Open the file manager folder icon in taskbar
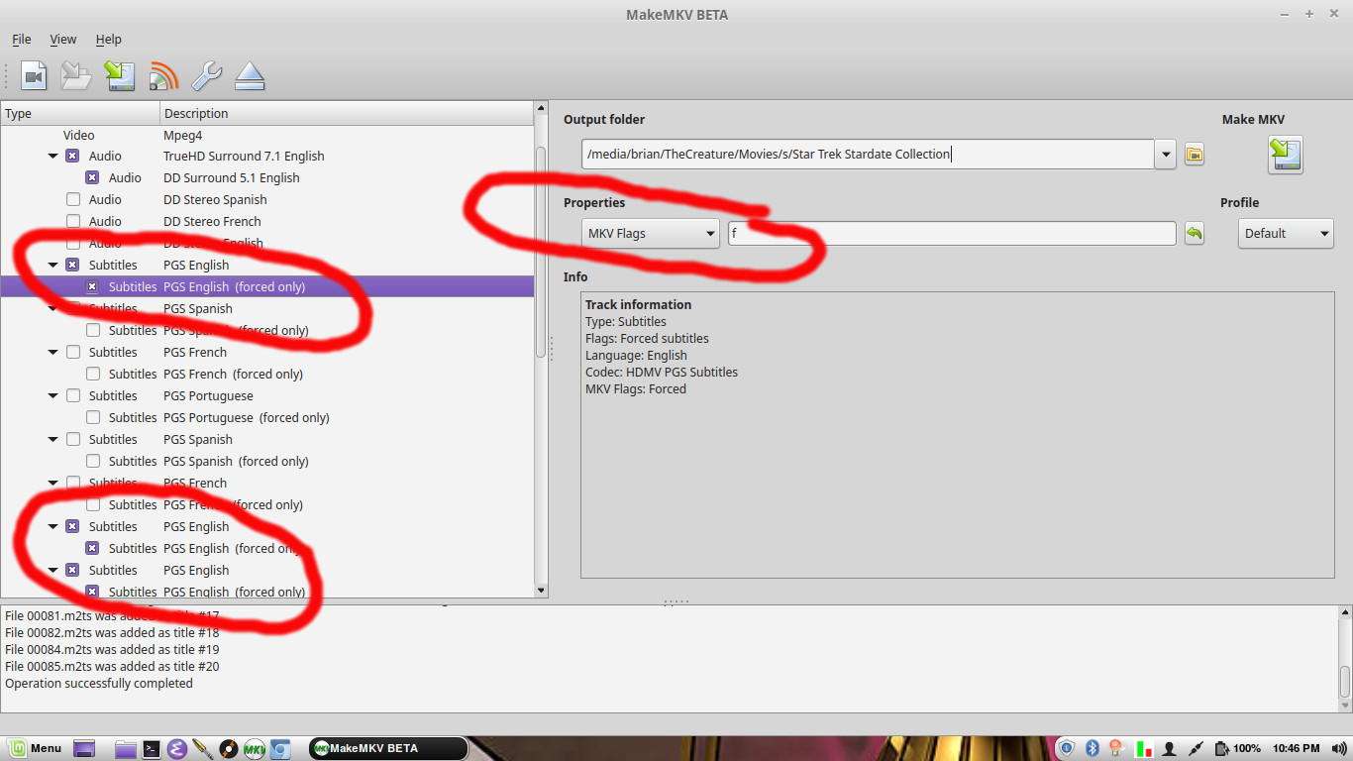1353x761 pixels. 126,749
